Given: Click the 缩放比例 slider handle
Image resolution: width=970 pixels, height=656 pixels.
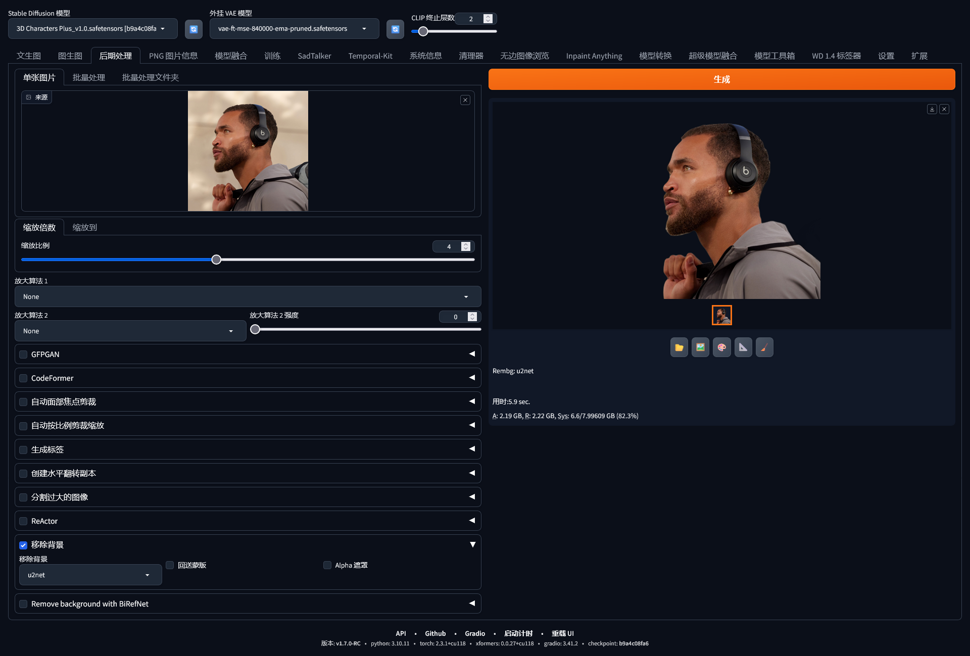Looking at the screenshot, I should point(216,260).
